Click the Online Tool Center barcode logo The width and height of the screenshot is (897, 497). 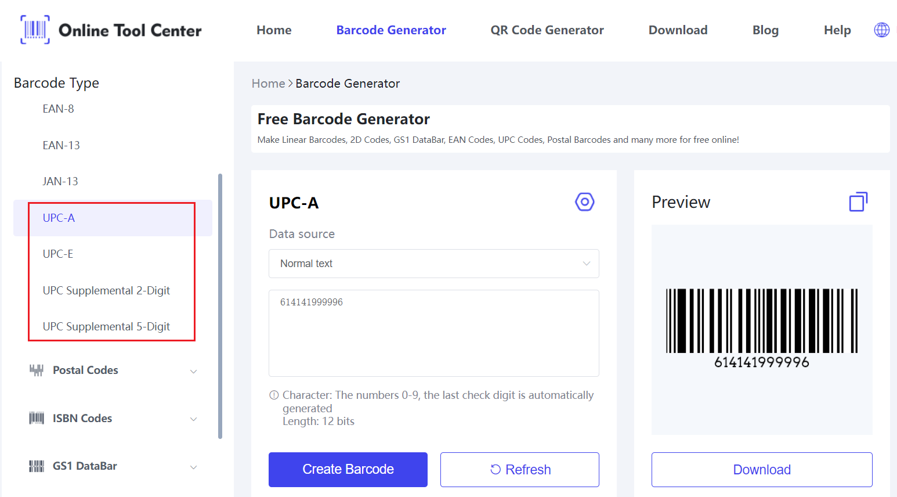click(x=35, y=30)
